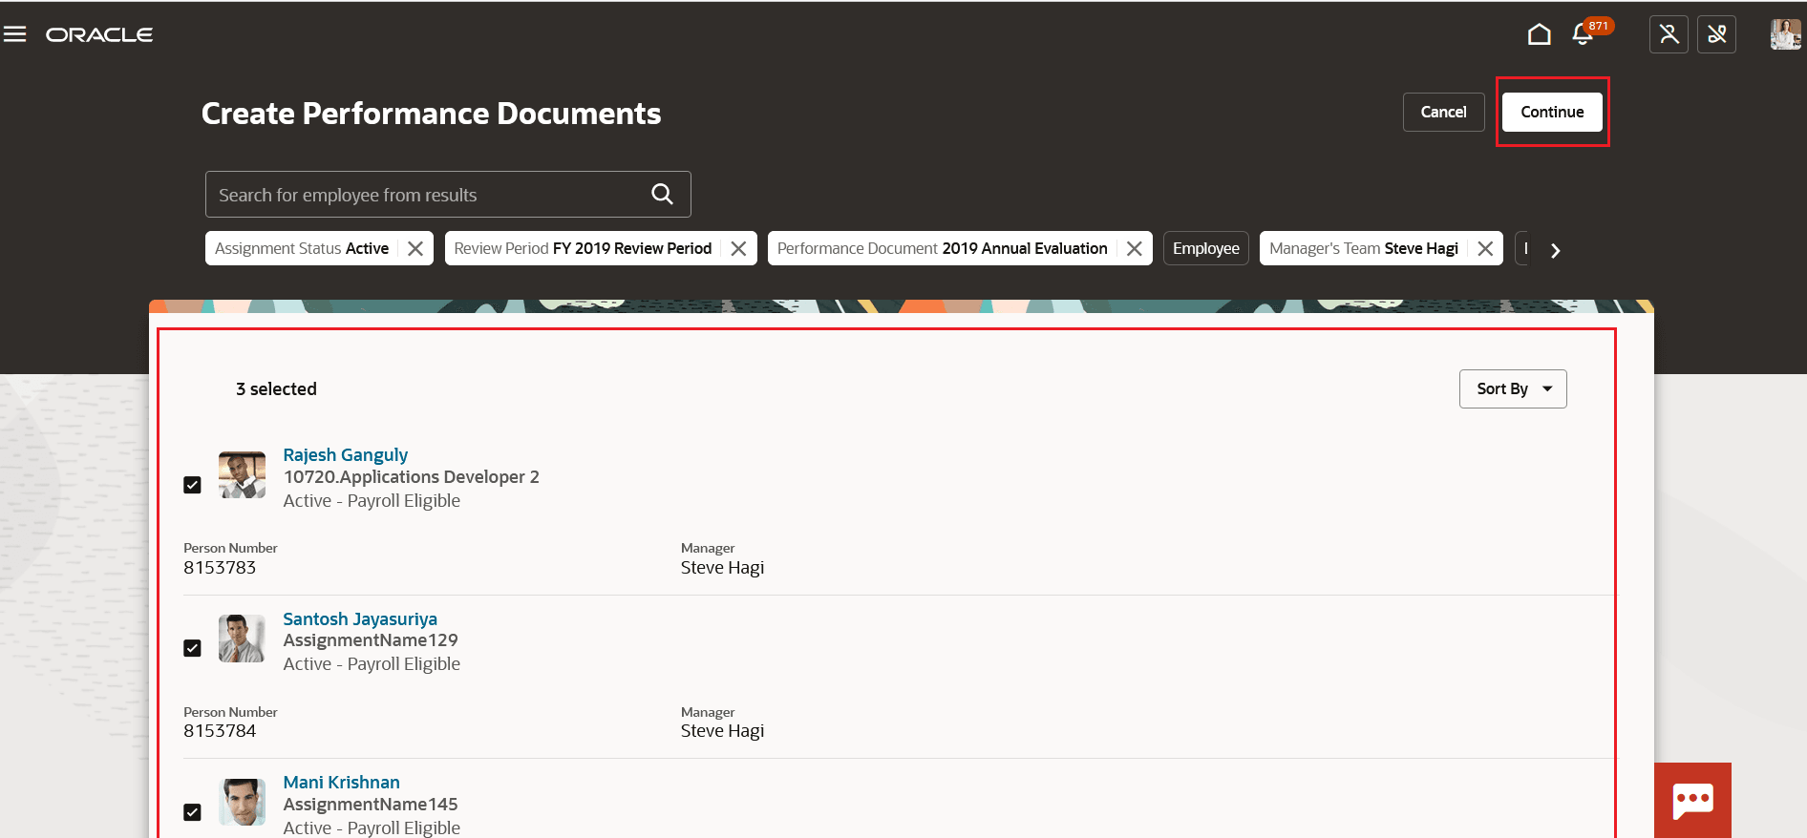1807x838 pixels.
Task: Click the Cancel button
Action: click(x=1443, y=112)
